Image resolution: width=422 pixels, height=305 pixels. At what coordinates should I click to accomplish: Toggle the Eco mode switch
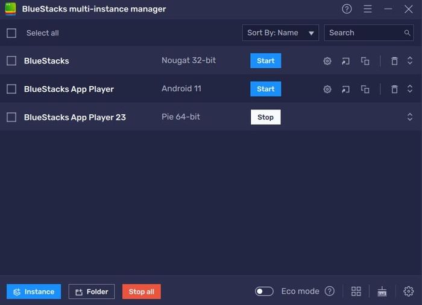264,291
